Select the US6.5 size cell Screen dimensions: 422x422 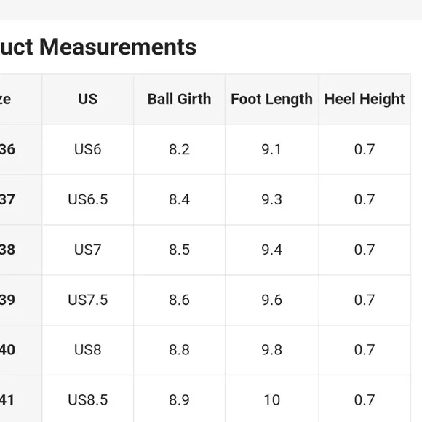click(x=88, y=199)
